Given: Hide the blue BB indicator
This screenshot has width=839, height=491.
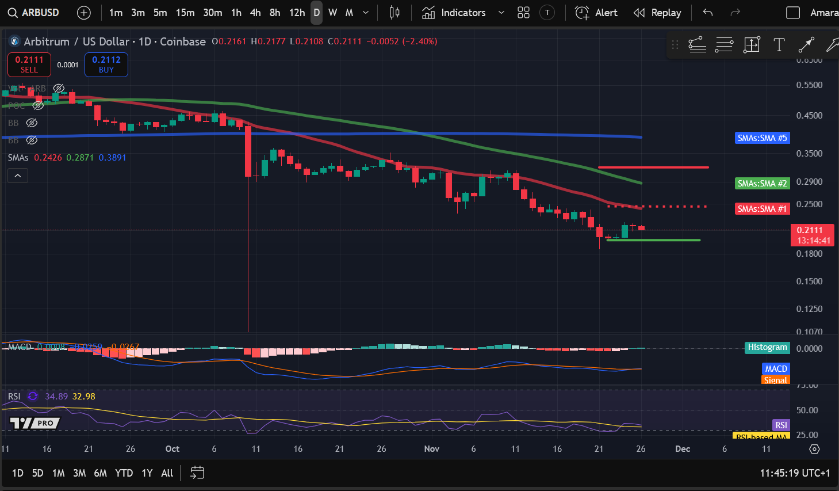Looking at the screenshot, I should pos(32,140).
